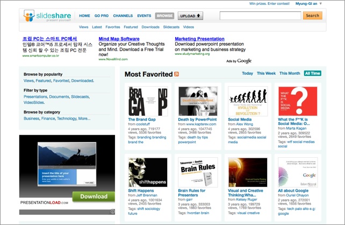Open the All about Google thumbnail
Viewport: 345px width, 225px height.
298,172
